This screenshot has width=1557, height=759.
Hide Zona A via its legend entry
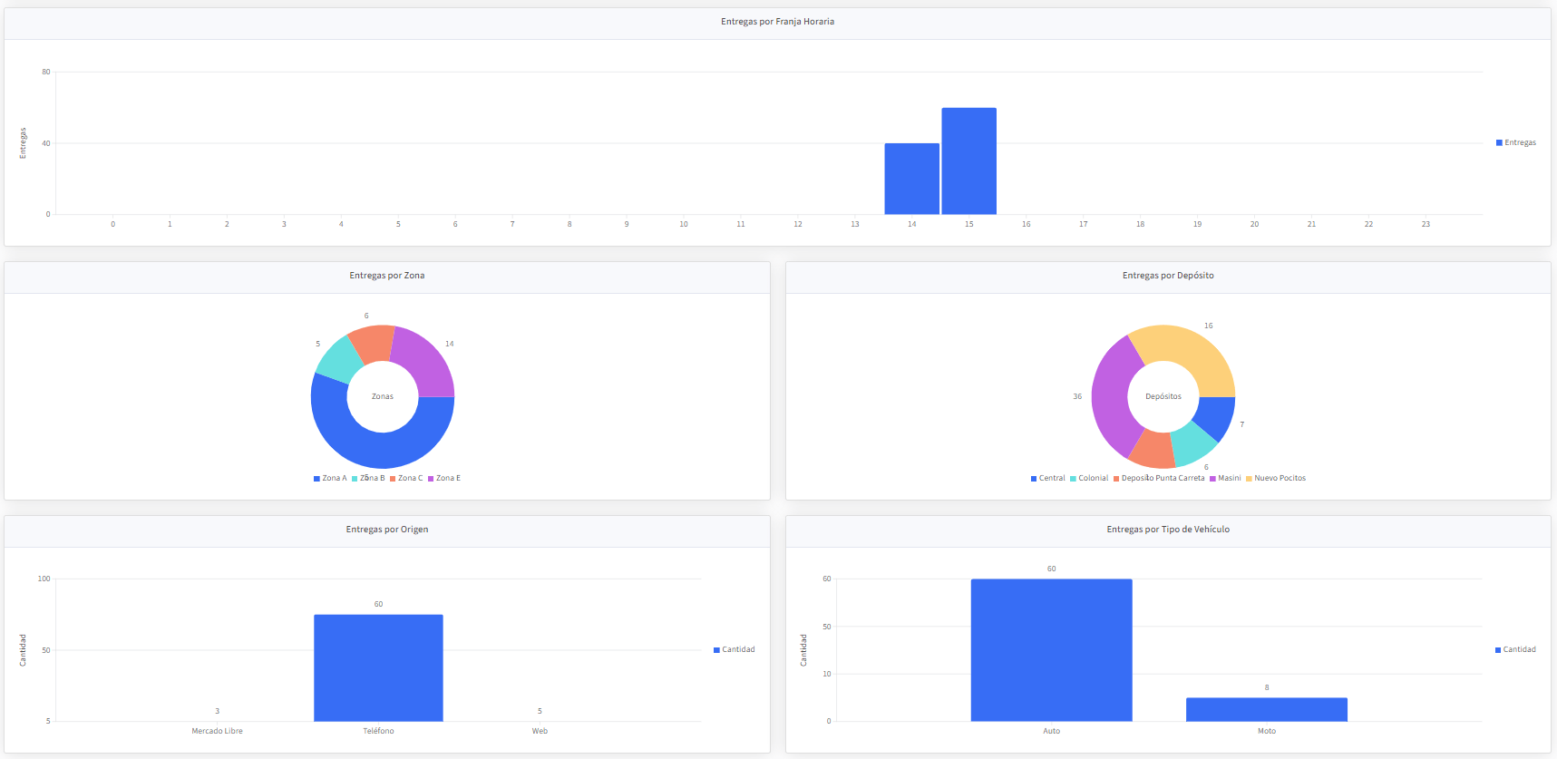tap(330, 478)
